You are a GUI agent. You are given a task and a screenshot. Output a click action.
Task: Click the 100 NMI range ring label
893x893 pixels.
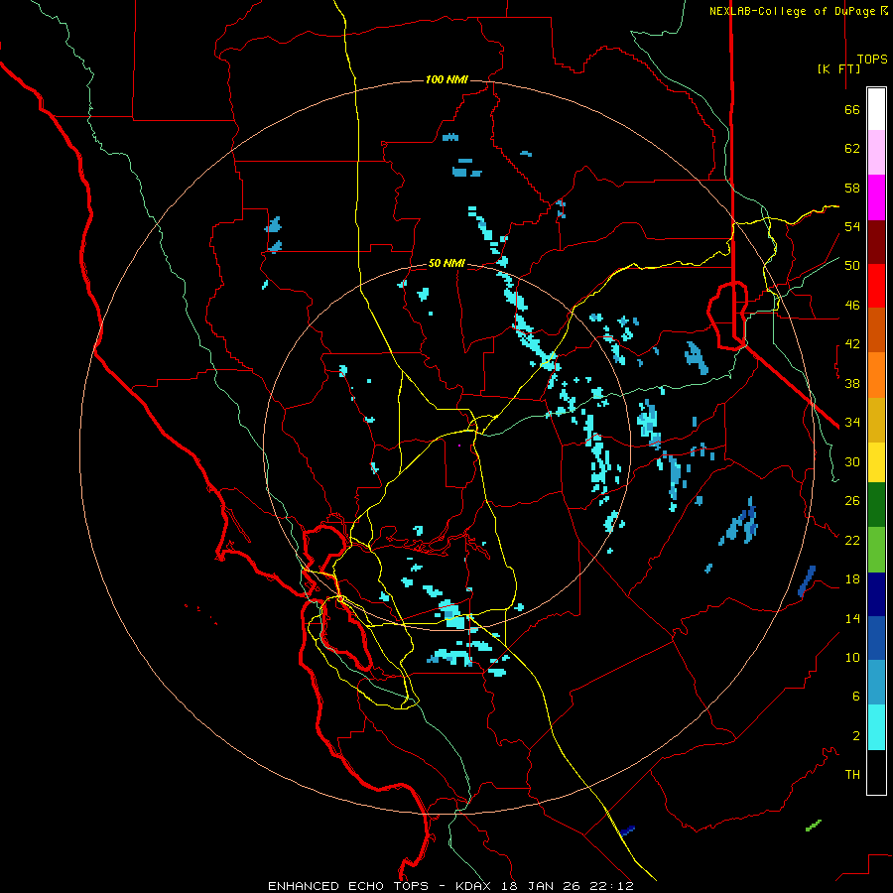coord(446,79)
